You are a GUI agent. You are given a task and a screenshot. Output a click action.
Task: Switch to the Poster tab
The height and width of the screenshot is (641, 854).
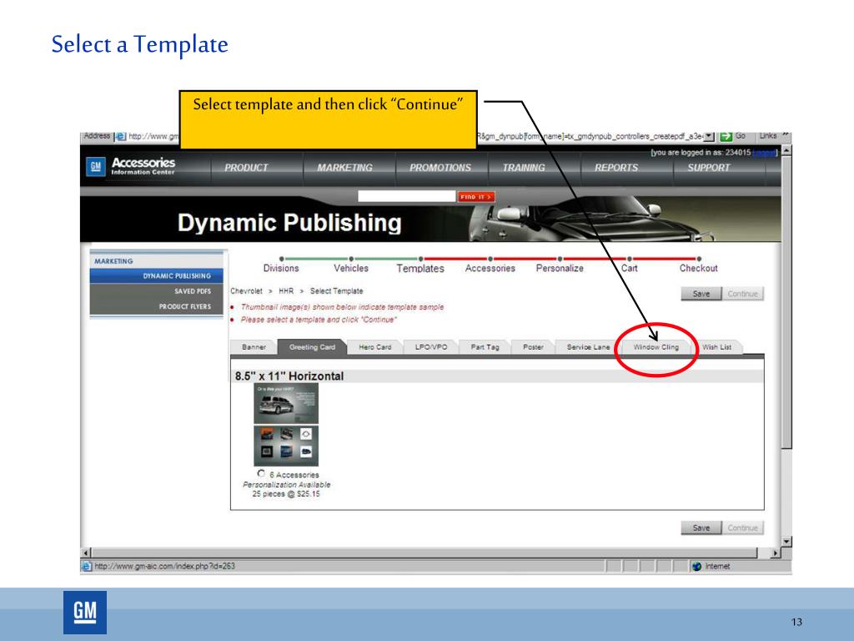click(533, 347)
